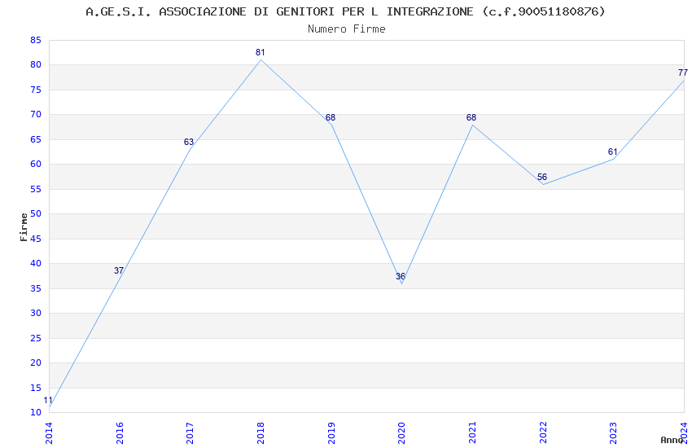Image resolution: width=692 pixels, height=448 pixels.
Task: Click x-axis year 2020
Action: click(x=401, y=433)
